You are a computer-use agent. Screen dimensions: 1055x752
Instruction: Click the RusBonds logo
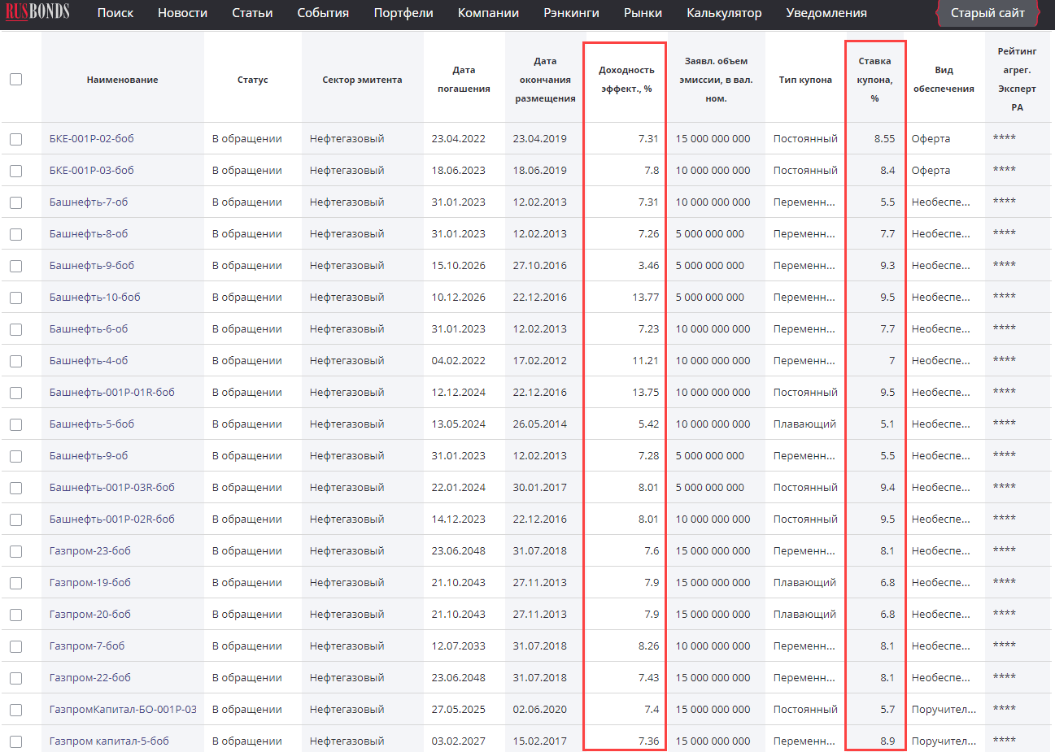(x=37, y=12)
